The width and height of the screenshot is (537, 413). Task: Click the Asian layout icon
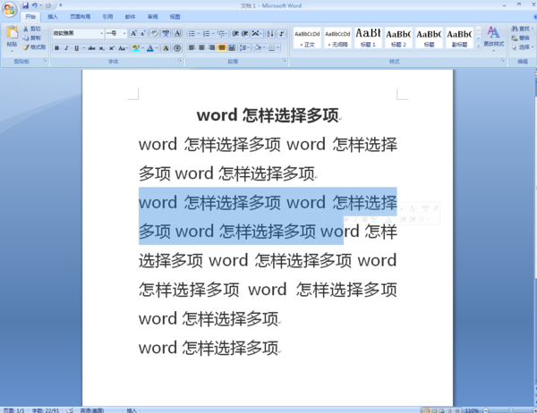(255, 33)
